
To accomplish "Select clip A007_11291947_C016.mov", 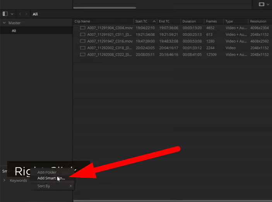I will (110, 41).
